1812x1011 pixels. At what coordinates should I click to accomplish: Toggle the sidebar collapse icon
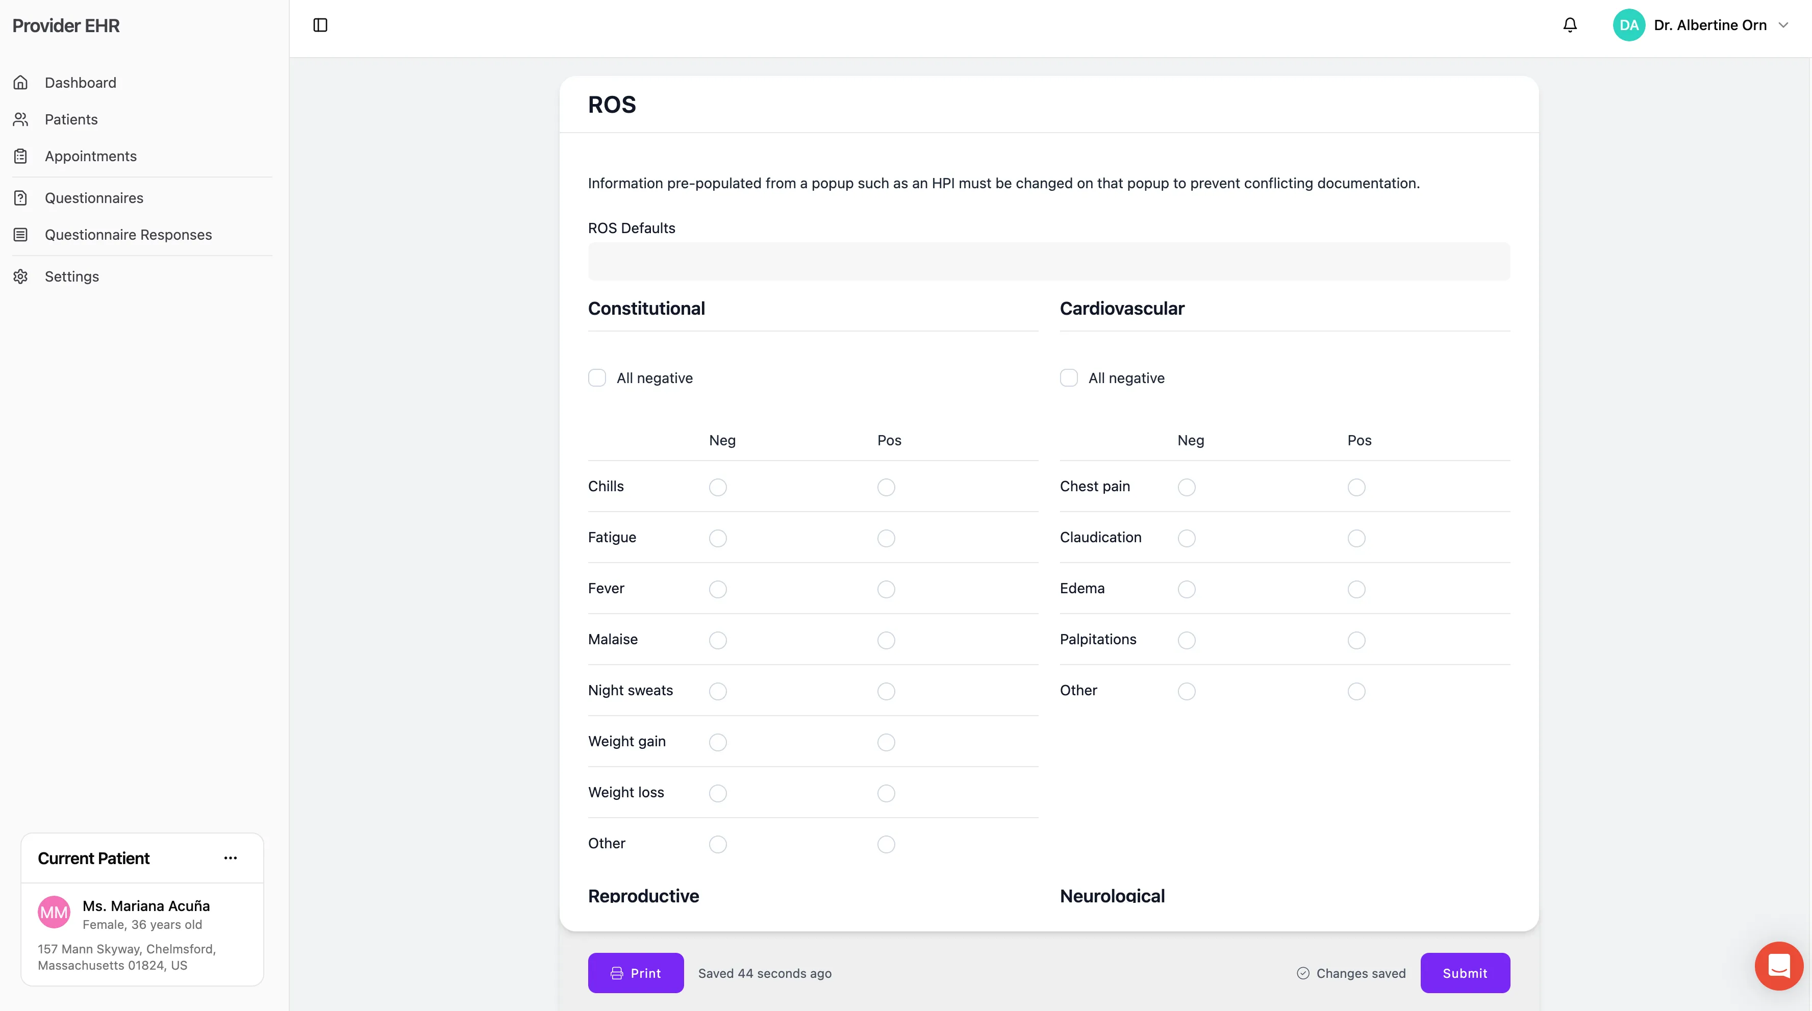[x=321, y=24]
